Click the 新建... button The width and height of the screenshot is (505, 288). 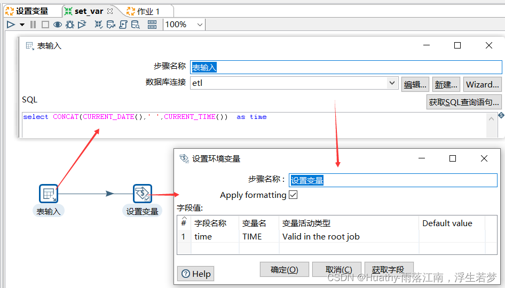click(446, 84)
